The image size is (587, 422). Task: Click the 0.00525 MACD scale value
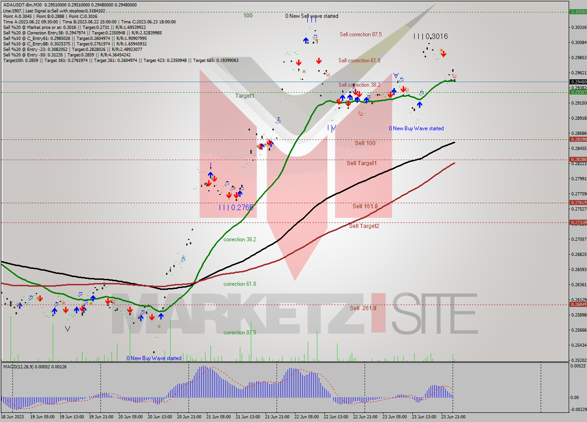[577, 366]
